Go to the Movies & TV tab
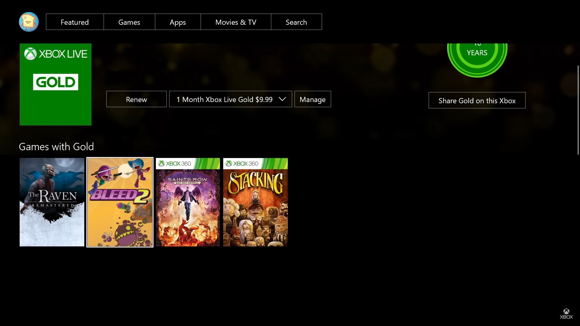Image resolution: width=580 pixels, height=326 pixels. coord(236,22)
